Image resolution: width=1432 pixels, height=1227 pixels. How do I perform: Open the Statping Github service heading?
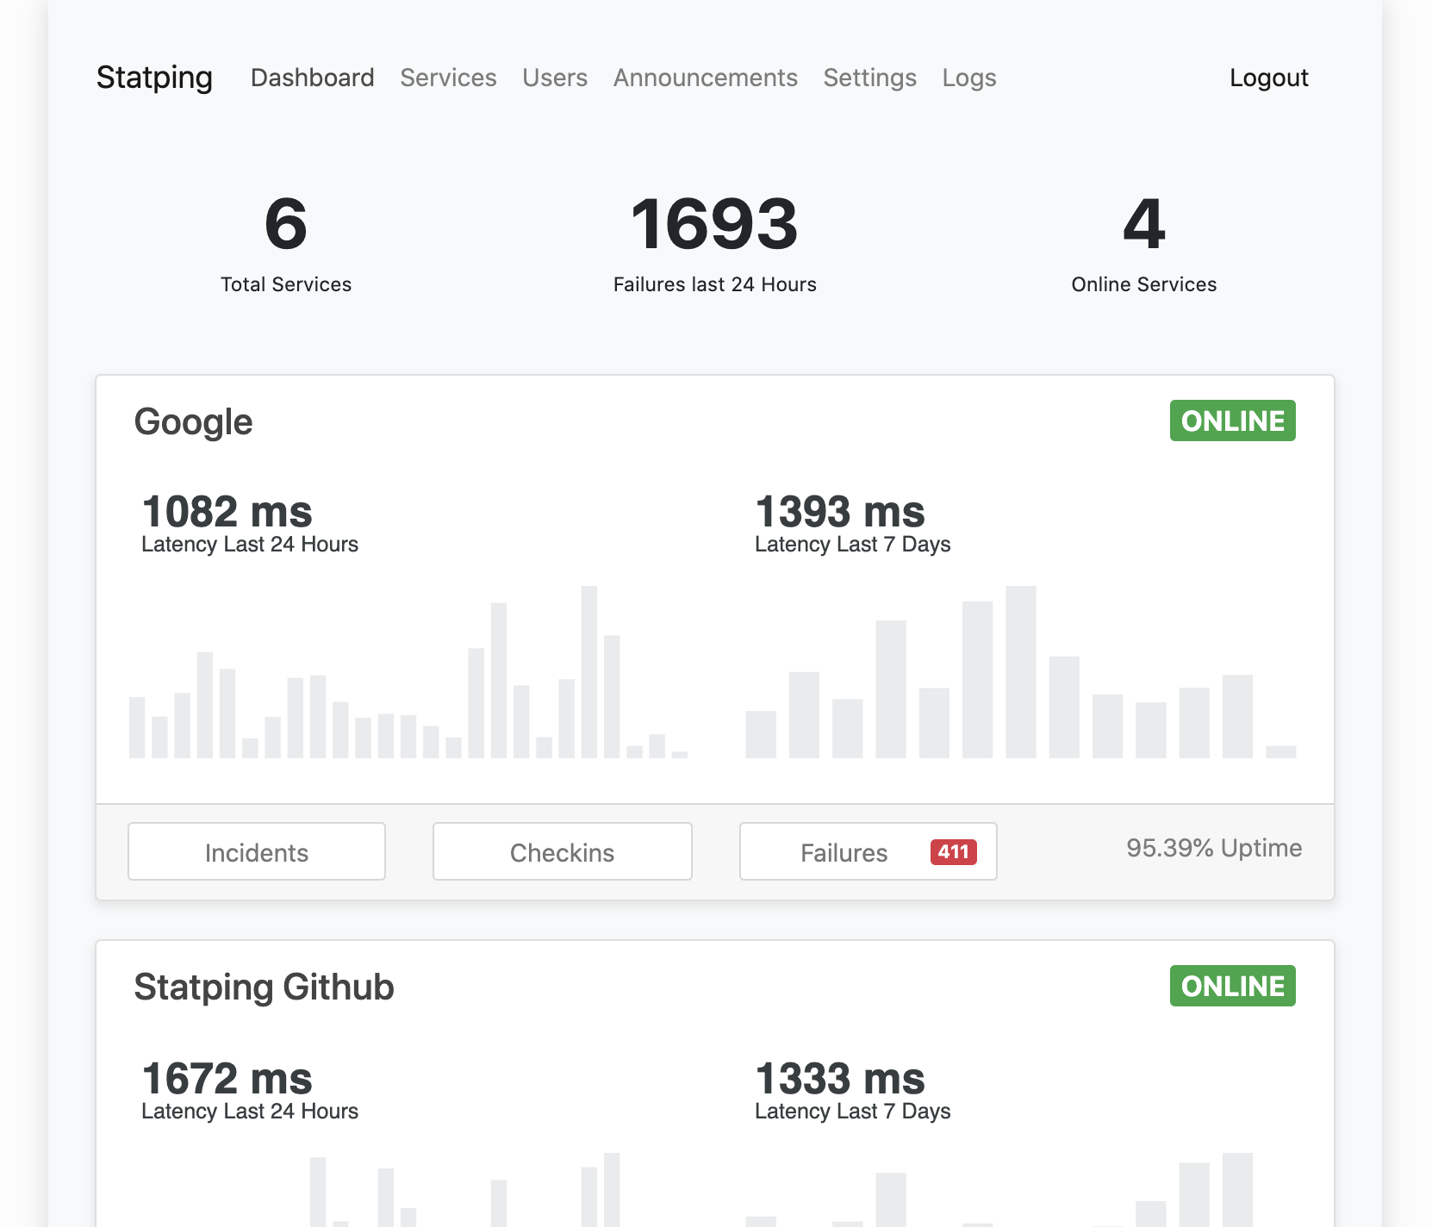263,987
